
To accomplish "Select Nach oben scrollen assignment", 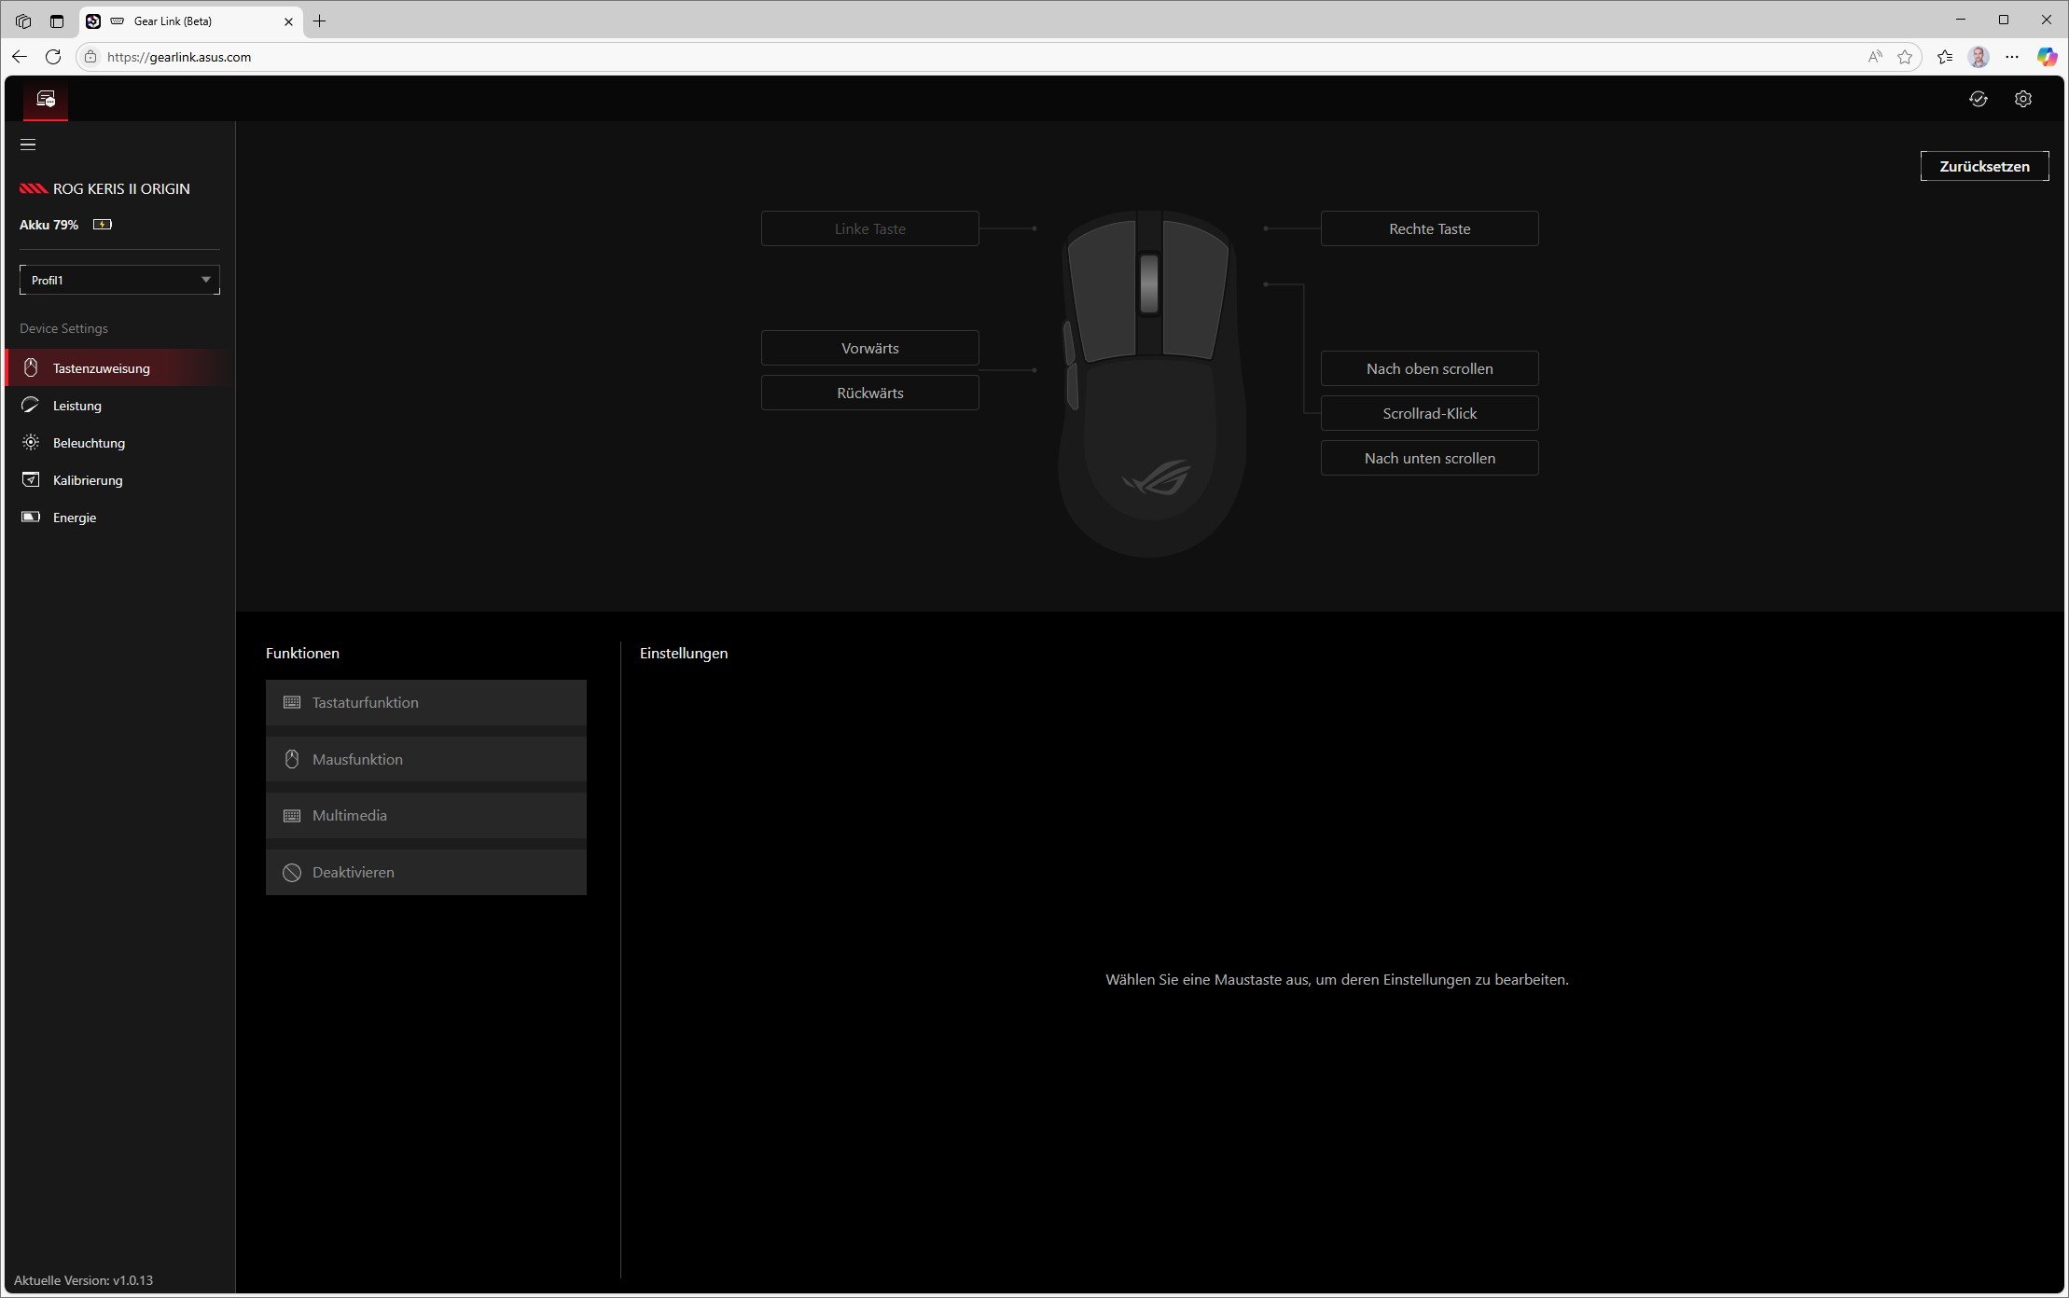I will (x=1429, y=368).
